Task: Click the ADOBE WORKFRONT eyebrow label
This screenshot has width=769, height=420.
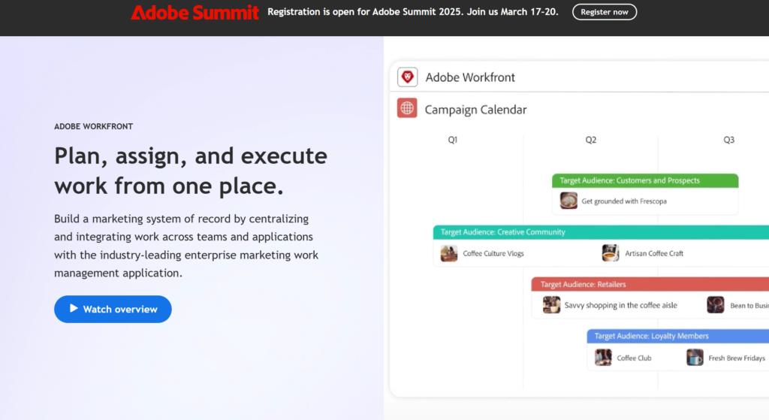Action: 93,126
